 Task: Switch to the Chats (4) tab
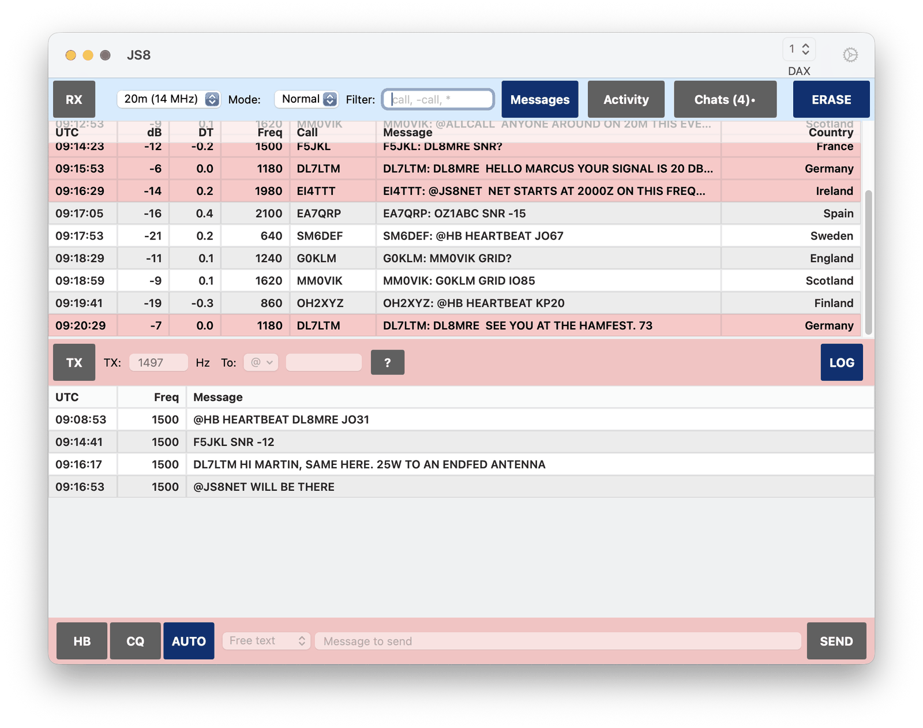[725, 99]
